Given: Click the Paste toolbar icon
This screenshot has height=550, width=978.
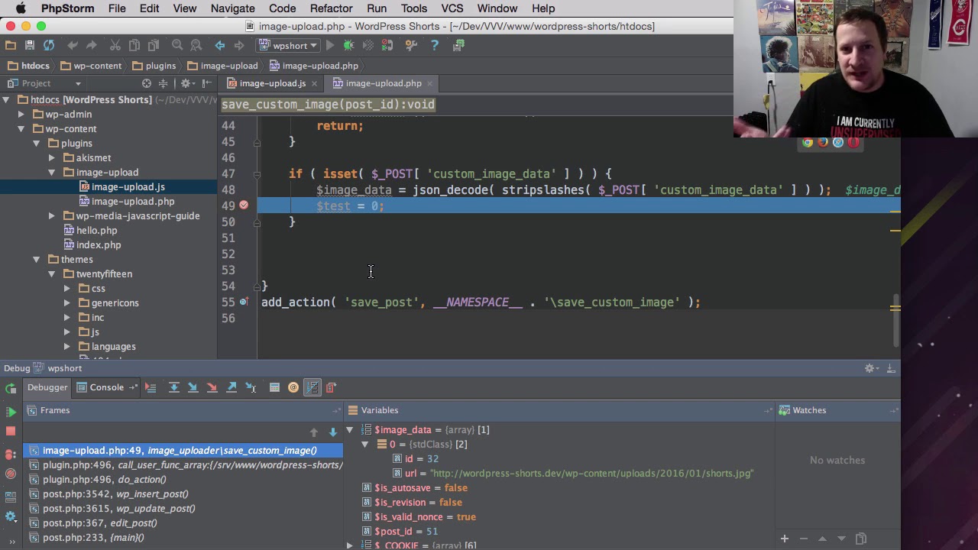Looking at the screenshot, I should coord(154,46).
